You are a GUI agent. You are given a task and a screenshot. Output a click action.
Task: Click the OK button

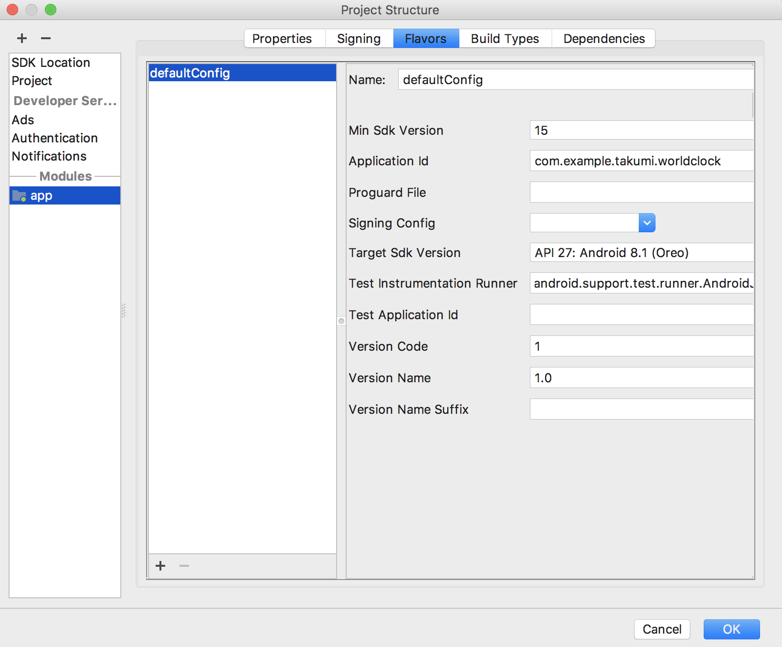click(731, 629)
